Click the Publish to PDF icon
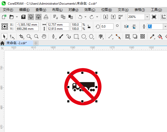This screenshot has height=132, width=167. pyautogui.click(x=121, y=17)
